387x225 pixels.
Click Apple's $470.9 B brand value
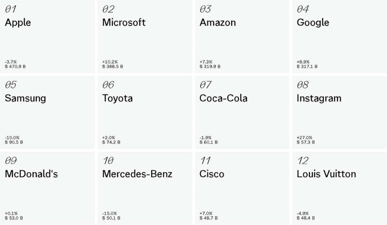click(15, 66)
